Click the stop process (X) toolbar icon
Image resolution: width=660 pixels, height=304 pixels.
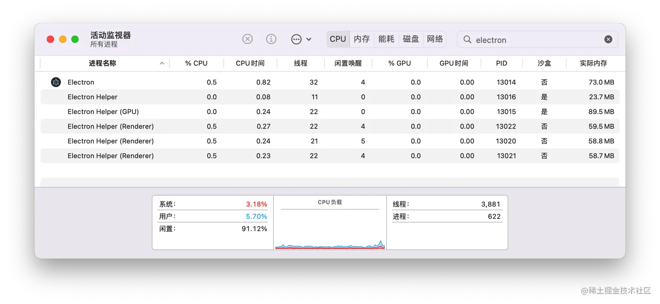click(247, 39)
